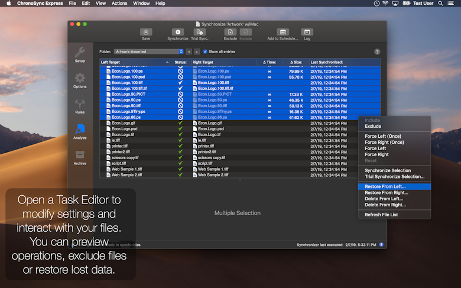The width and height of the screenshot is (461, 288).
Task: Open the Time Machine clock menu bar icon
Action: click(376, 3)
